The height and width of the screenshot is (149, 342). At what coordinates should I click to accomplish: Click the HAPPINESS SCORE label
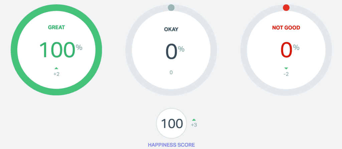point(171,145)
